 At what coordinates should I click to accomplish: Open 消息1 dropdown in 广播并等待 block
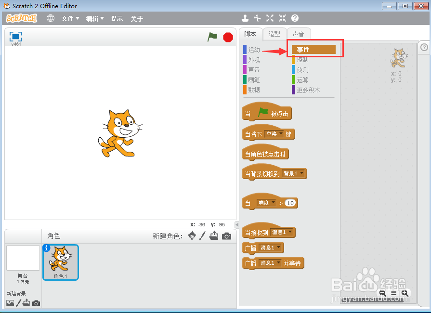tap(270, 263)
